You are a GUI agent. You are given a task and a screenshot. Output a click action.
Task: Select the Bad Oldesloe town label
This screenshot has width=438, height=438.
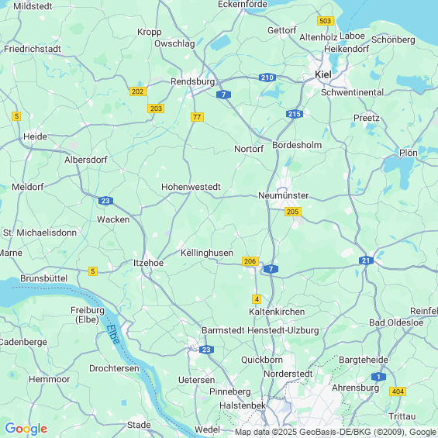[396, 322]
